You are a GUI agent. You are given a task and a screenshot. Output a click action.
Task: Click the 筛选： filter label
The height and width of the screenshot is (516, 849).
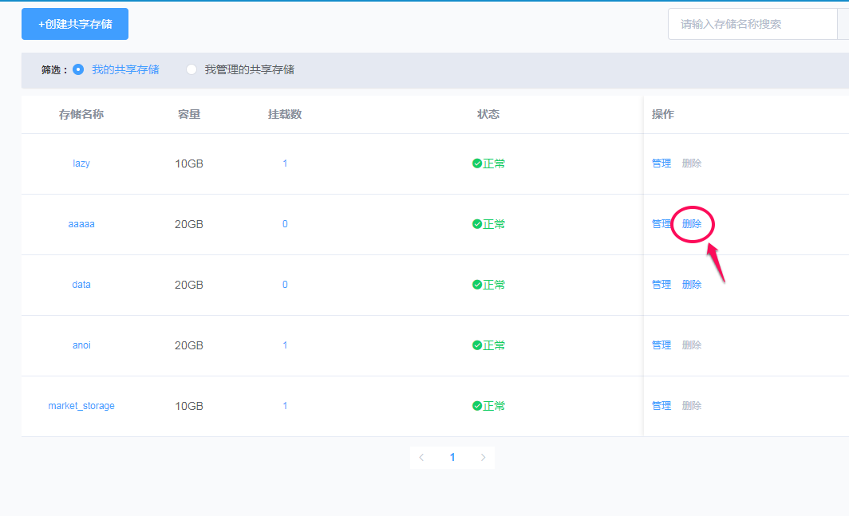click(x=55, y=70)
